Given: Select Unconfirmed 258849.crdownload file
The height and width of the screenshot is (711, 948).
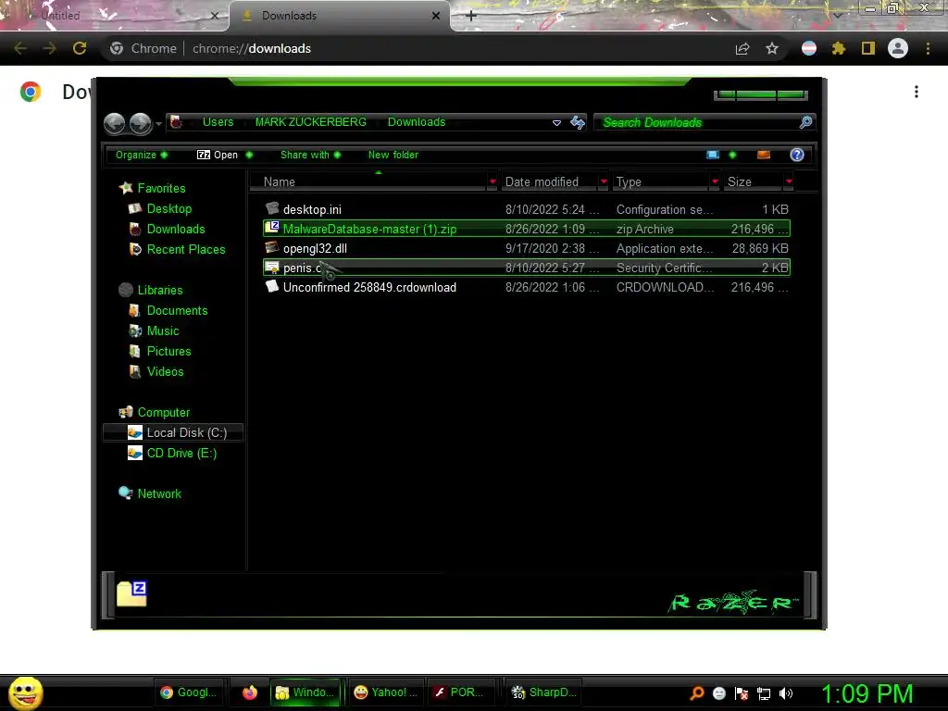Looking at the screenshot, I should (527, 287).
